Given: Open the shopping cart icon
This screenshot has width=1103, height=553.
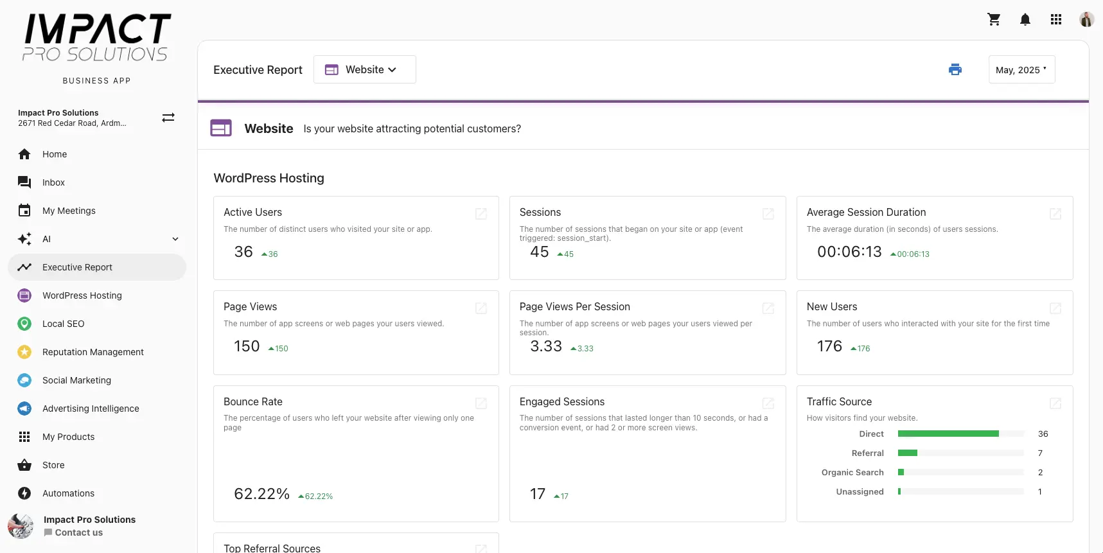Looking at the screenshot, I should click(994, 20).
